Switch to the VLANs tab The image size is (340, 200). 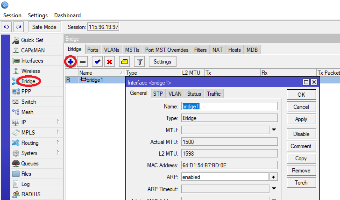pos(112,50)
